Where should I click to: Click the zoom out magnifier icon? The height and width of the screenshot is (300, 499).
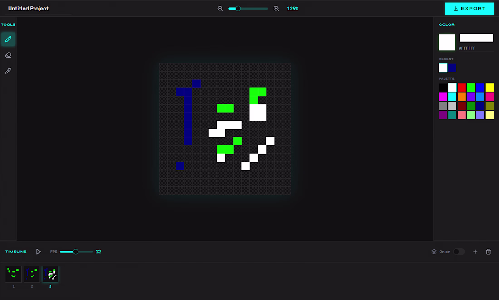point(220,9)
